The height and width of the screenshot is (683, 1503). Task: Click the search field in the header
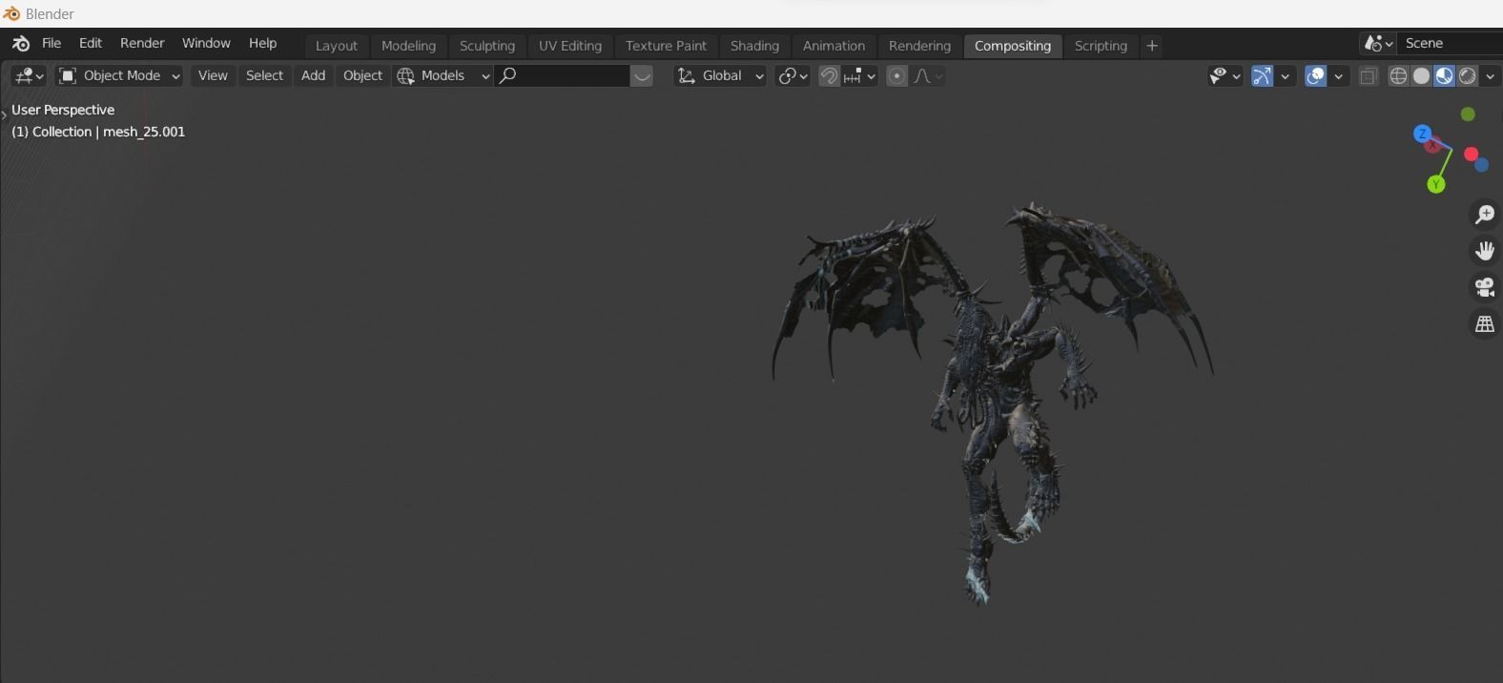pyautogui.click(x=562, y=75)
